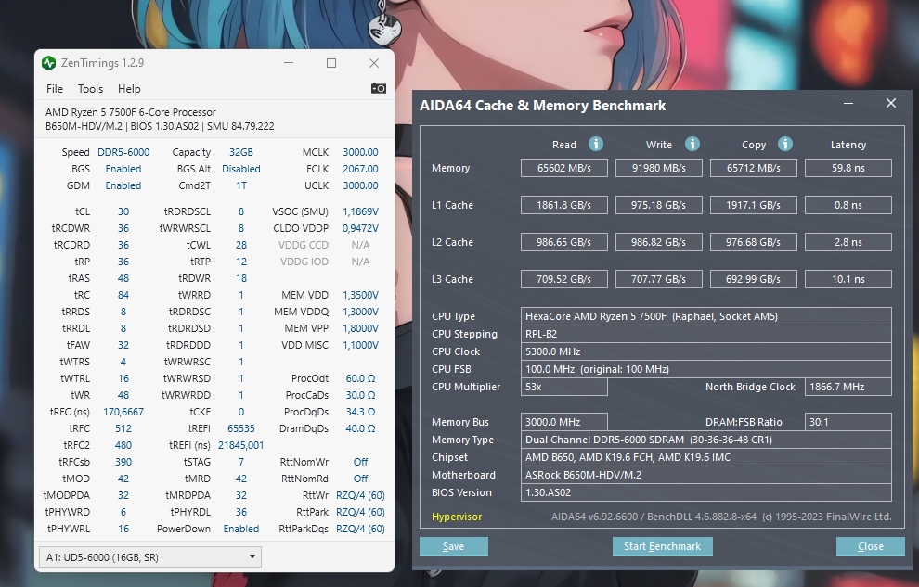This screenshot has width=919, height=587.
Task: Click the MEM VDD value 1,3500V
Action: 360,295
